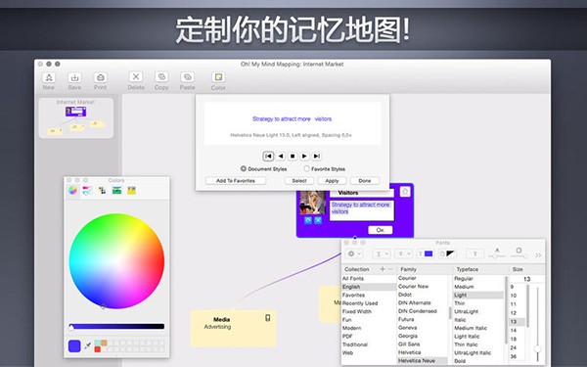Go to previous style in style browser
This screenshot has width=587, height=367.
[x=281, y=157]
